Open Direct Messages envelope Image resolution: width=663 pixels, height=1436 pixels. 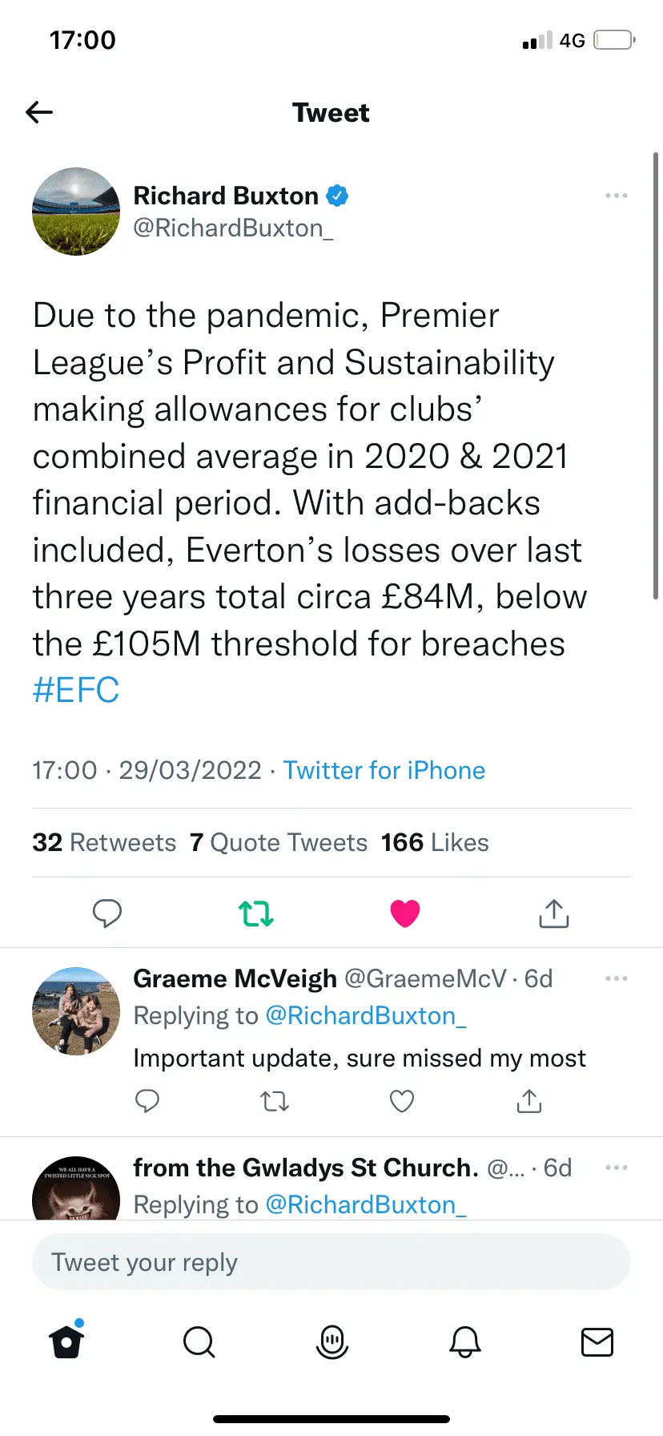coord(597,1341)
